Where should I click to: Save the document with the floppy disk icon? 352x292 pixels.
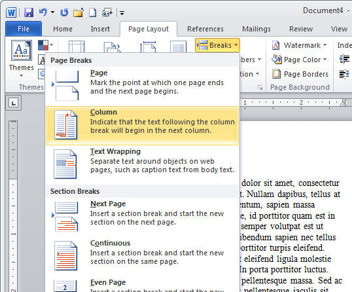click(29, 12)
